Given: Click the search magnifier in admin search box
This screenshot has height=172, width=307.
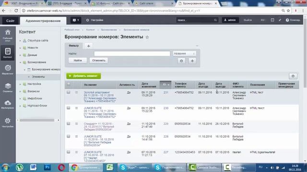Looking at the screenshot, I should tap(215, 20).
